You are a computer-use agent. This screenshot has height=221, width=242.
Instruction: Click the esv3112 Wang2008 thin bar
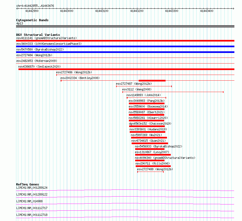coord(173,92)
